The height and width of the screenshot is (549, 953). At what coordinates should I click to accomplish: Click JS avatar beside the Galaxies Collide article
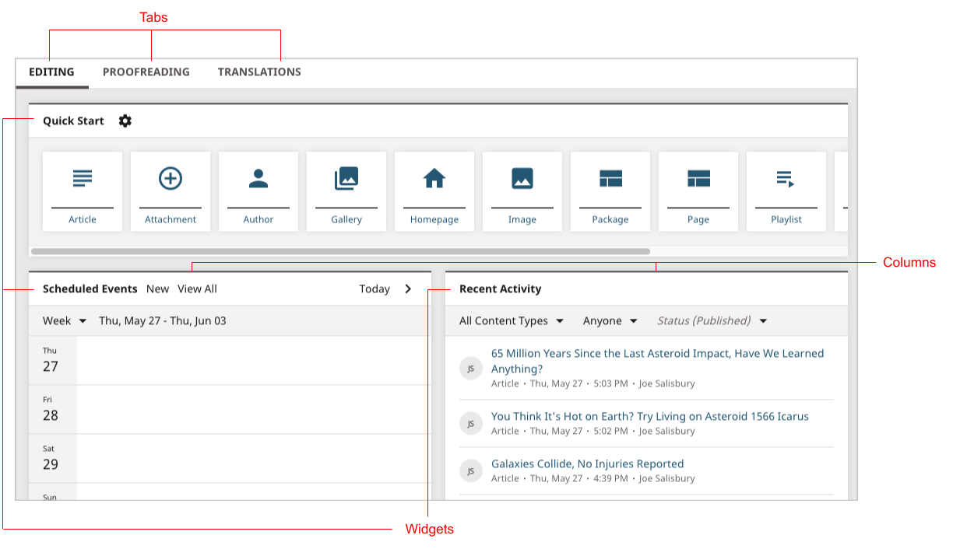[x=470, y=470]
